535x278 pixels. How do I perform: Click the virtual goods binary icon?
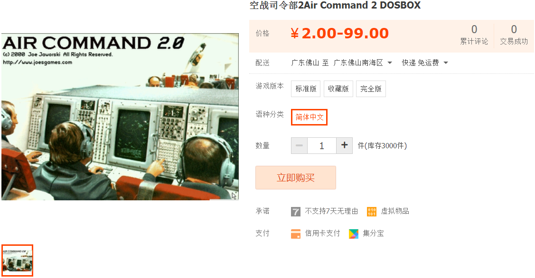(x=372, y=212)
